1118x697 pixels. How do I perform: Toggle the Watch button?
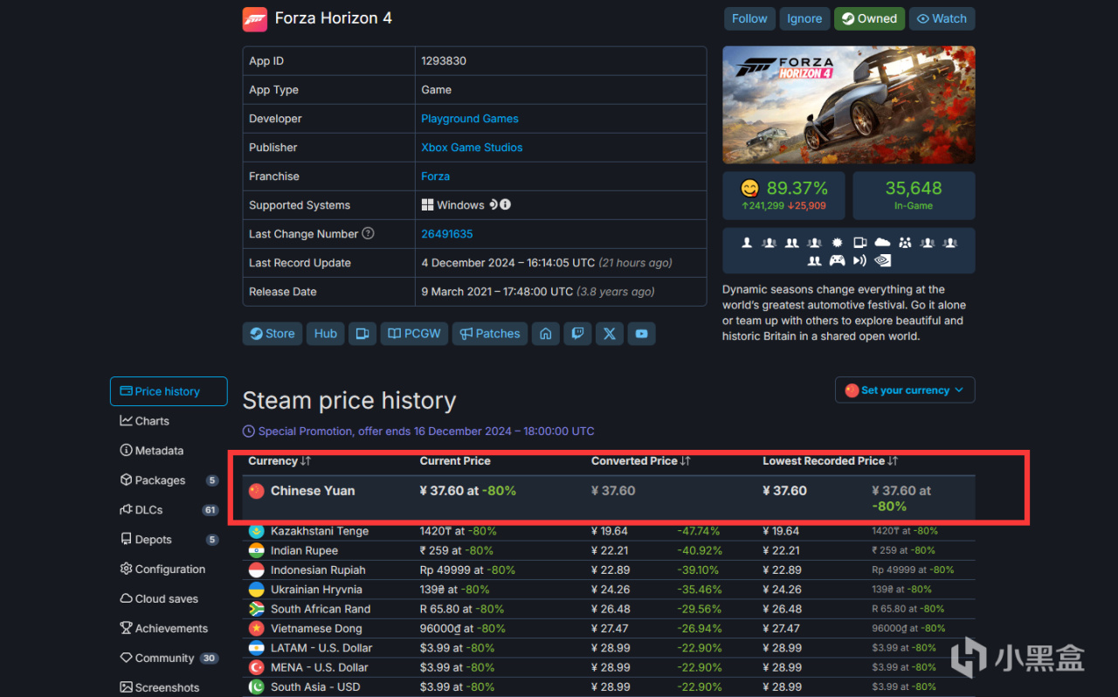pyautogui.click(x=942, y=18)
